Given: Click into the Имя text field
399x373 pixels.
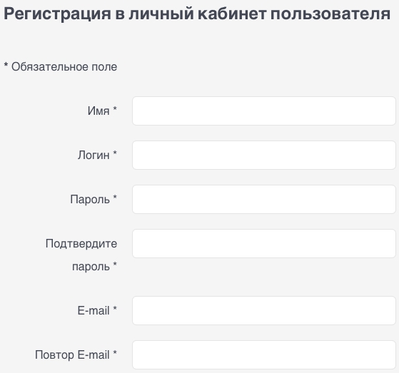Looking at the screenshot, I should pyautogui.click(x=264, y=111).
